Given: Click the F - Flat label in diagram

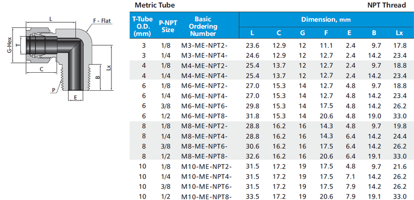Looking at the screenshot, I should coord(102,20).
